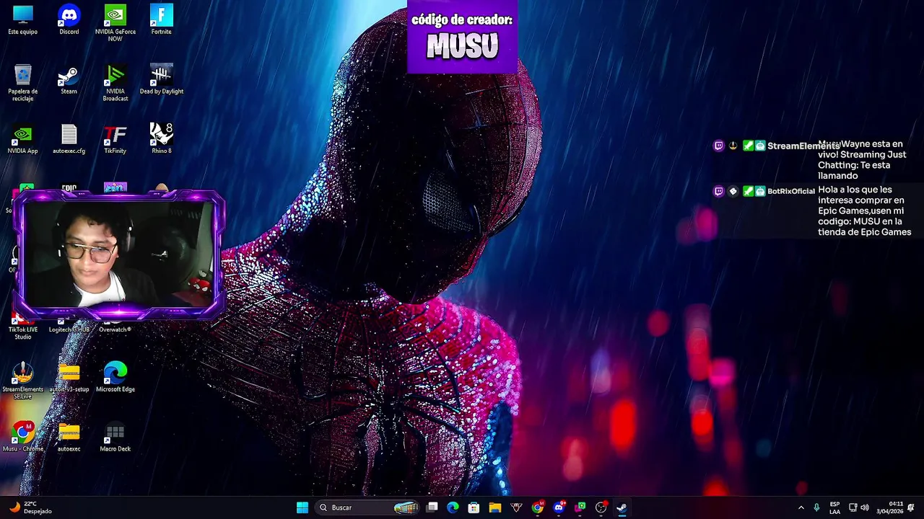Open the NVIDIA App desktop shortcut

22,138
